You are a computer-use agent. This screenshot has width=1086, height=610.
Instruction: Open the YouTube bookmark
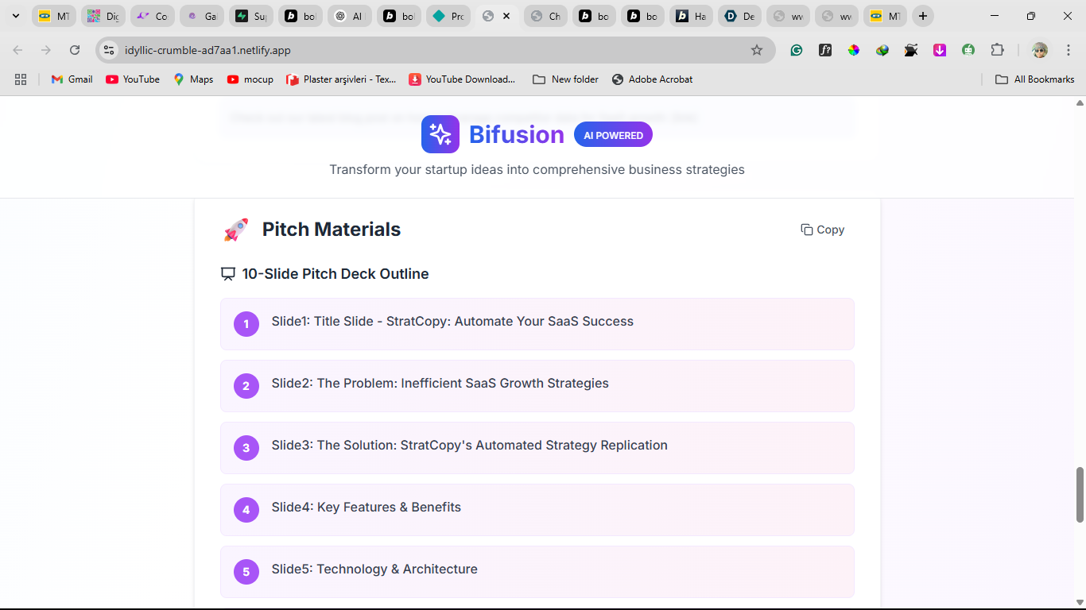[x=133, y=79]
